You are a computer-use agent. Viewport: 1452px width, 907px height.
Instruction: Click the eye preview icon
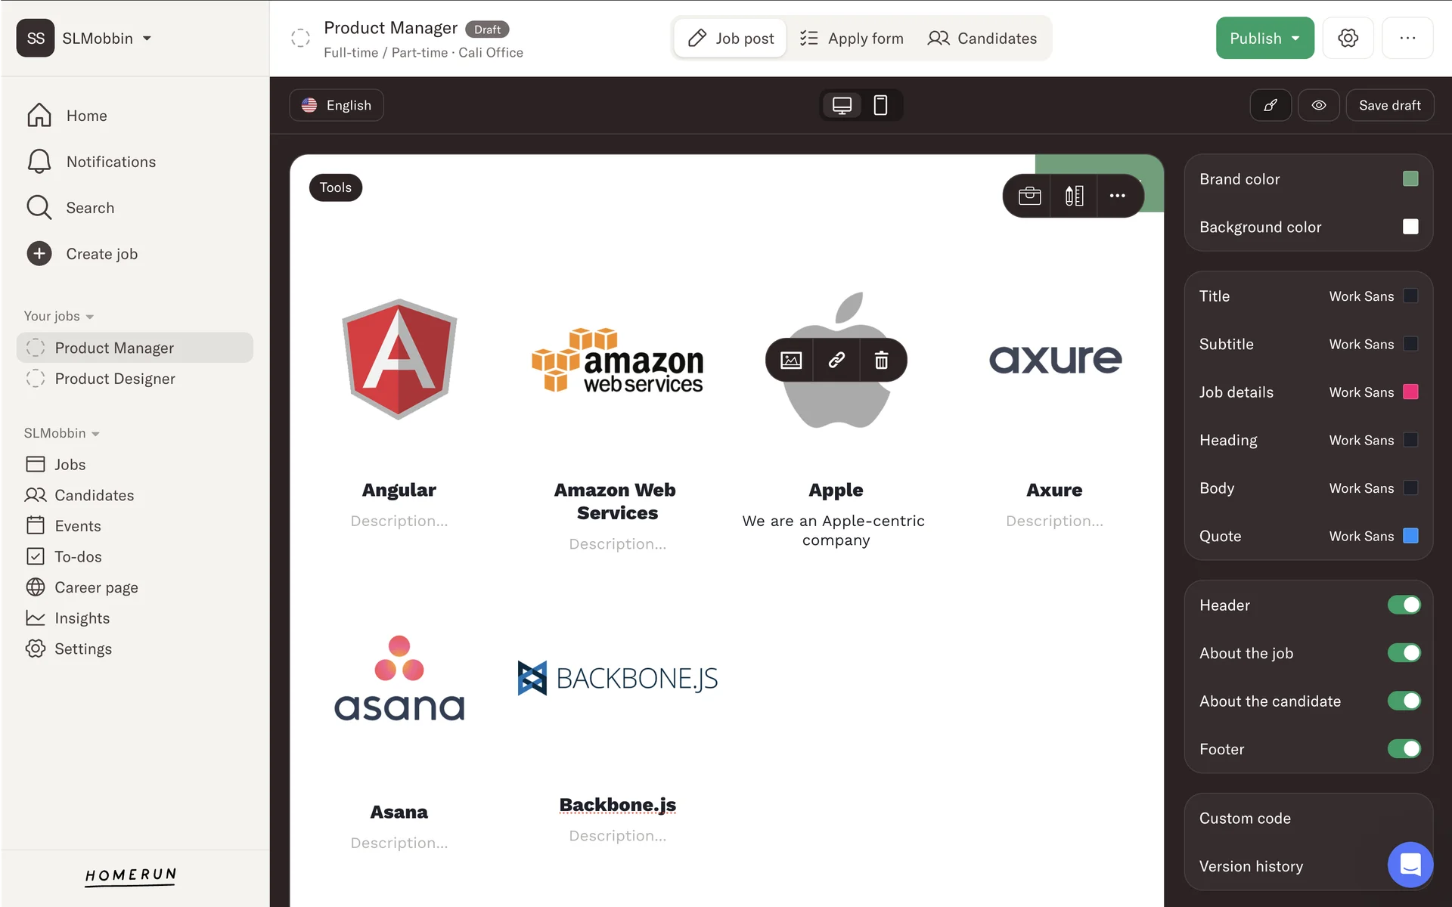pyautogui.click(x=1318, y=105)
